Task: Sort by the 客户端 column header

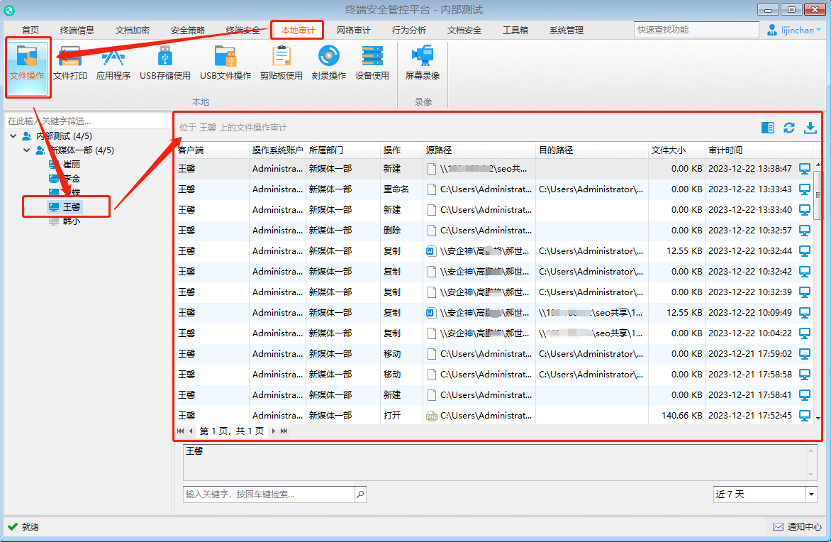Action: pos(212,150)
